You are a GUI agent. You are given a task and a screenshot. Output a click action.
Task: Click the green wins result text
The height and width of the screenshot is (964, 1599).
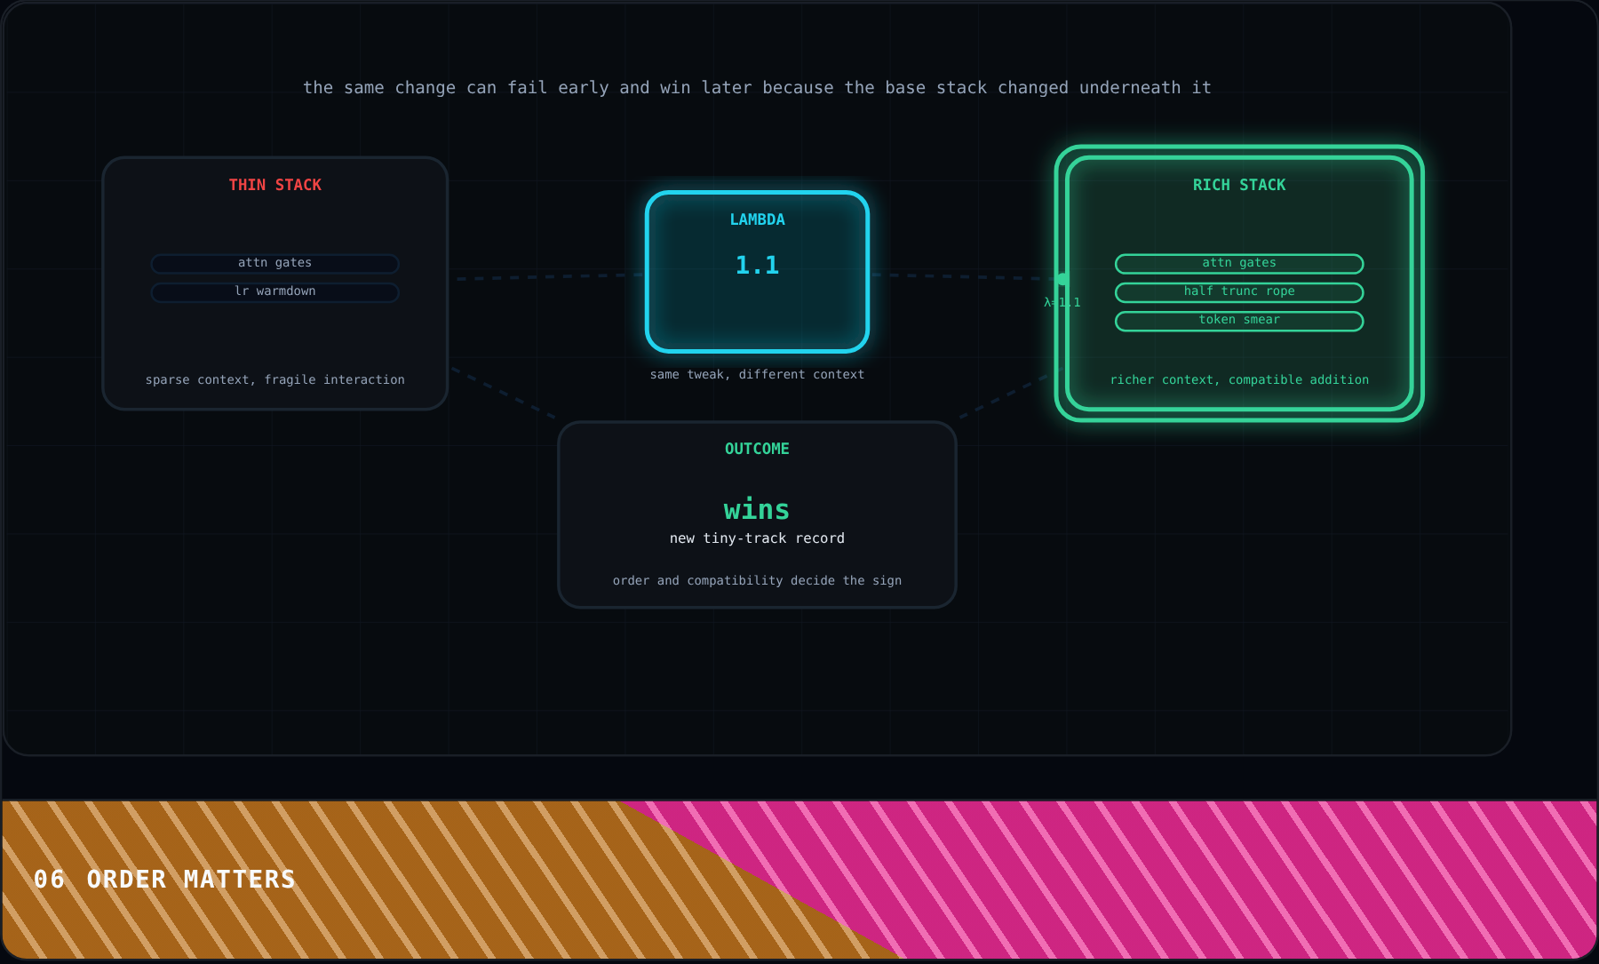tap(757, 509)
